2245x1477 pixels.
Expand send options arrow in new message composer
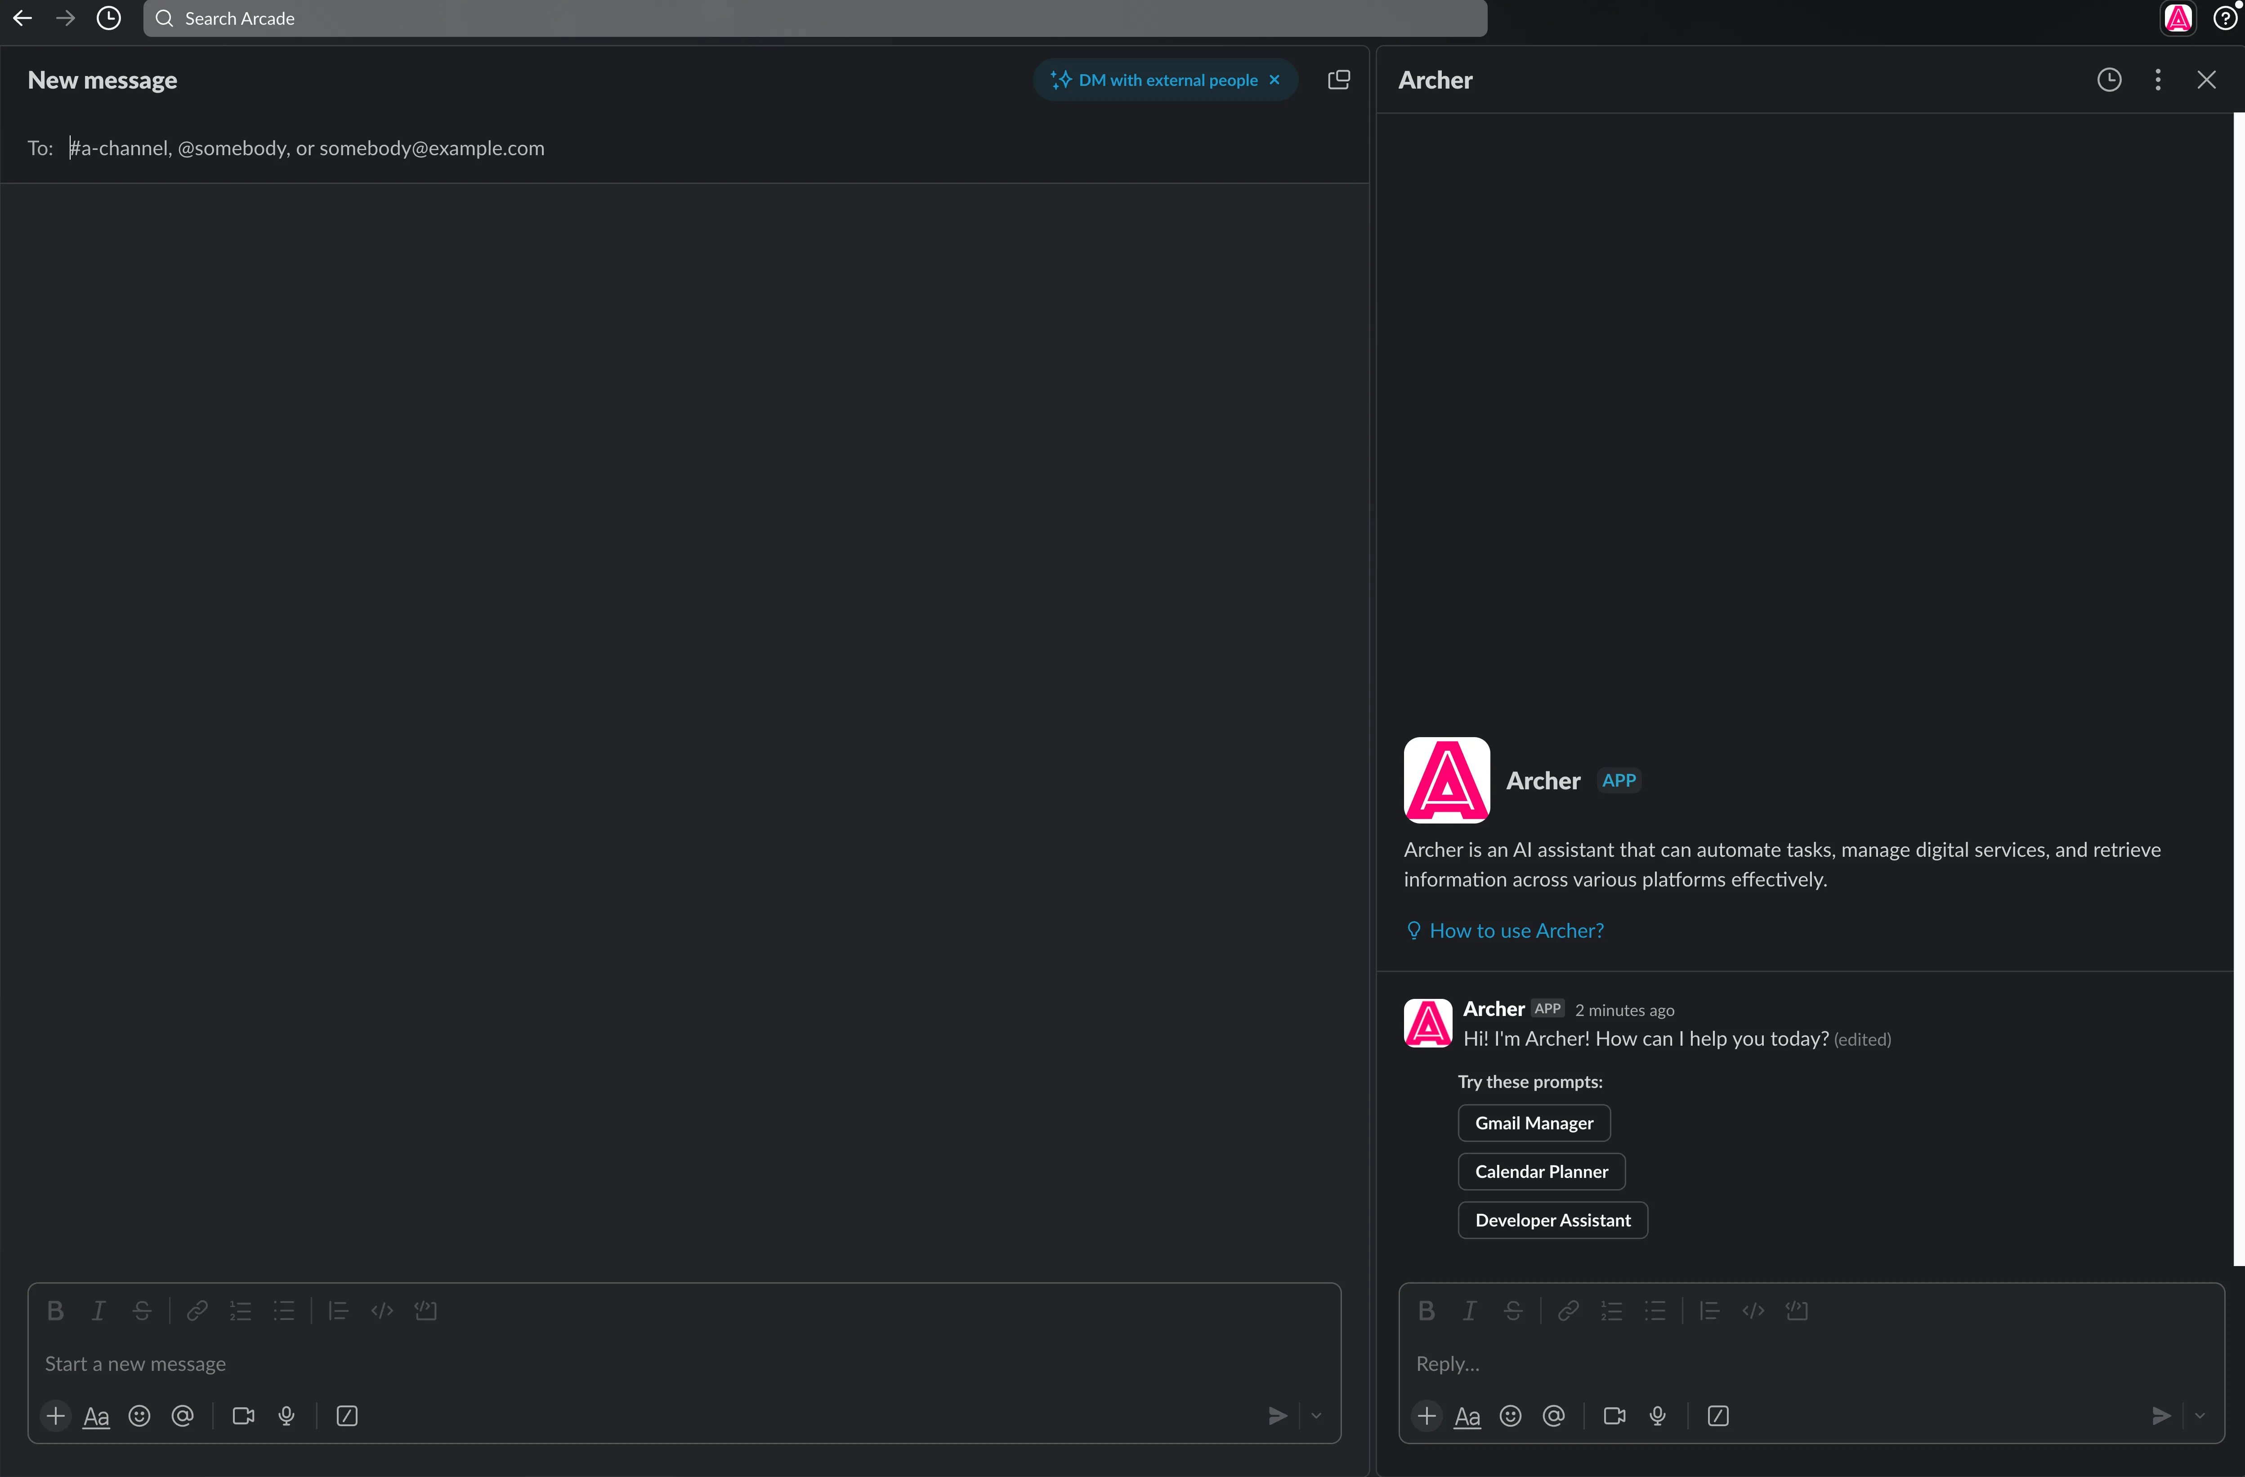[x=1316, y=1416]
